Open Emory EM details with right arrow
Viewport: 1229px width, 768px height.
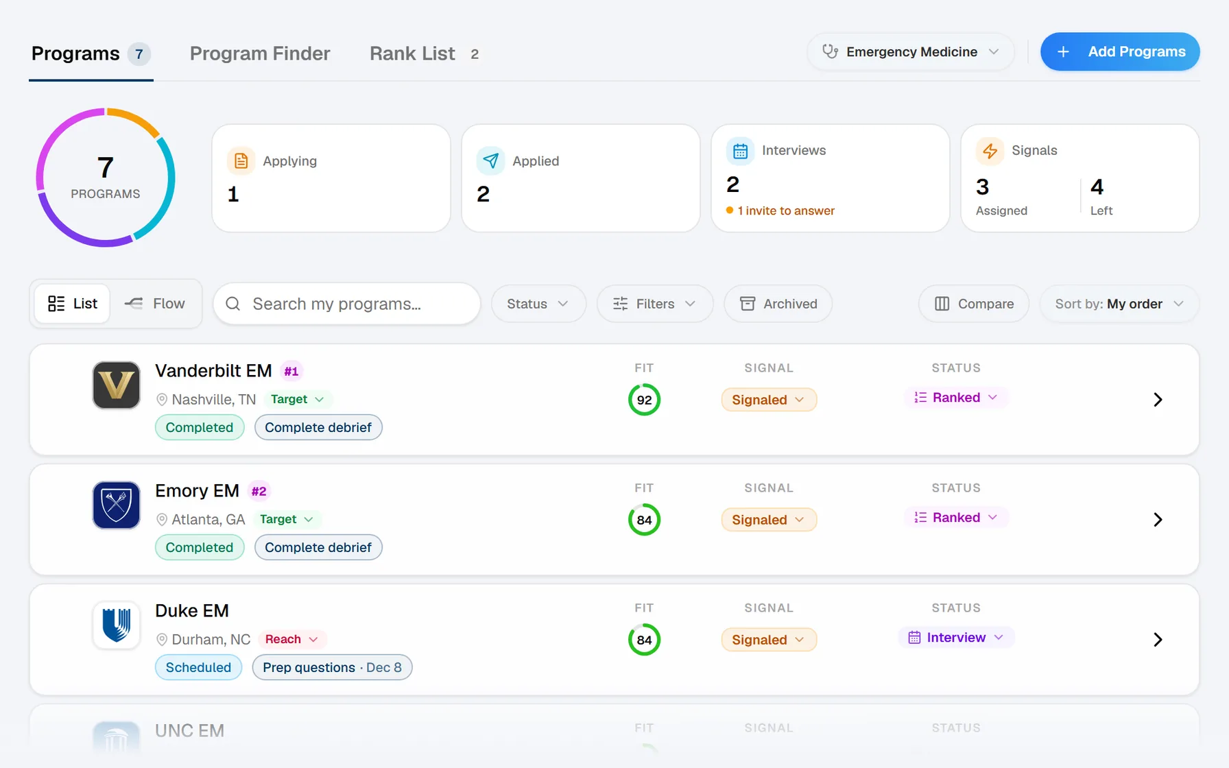click(x=1158, y=520)
